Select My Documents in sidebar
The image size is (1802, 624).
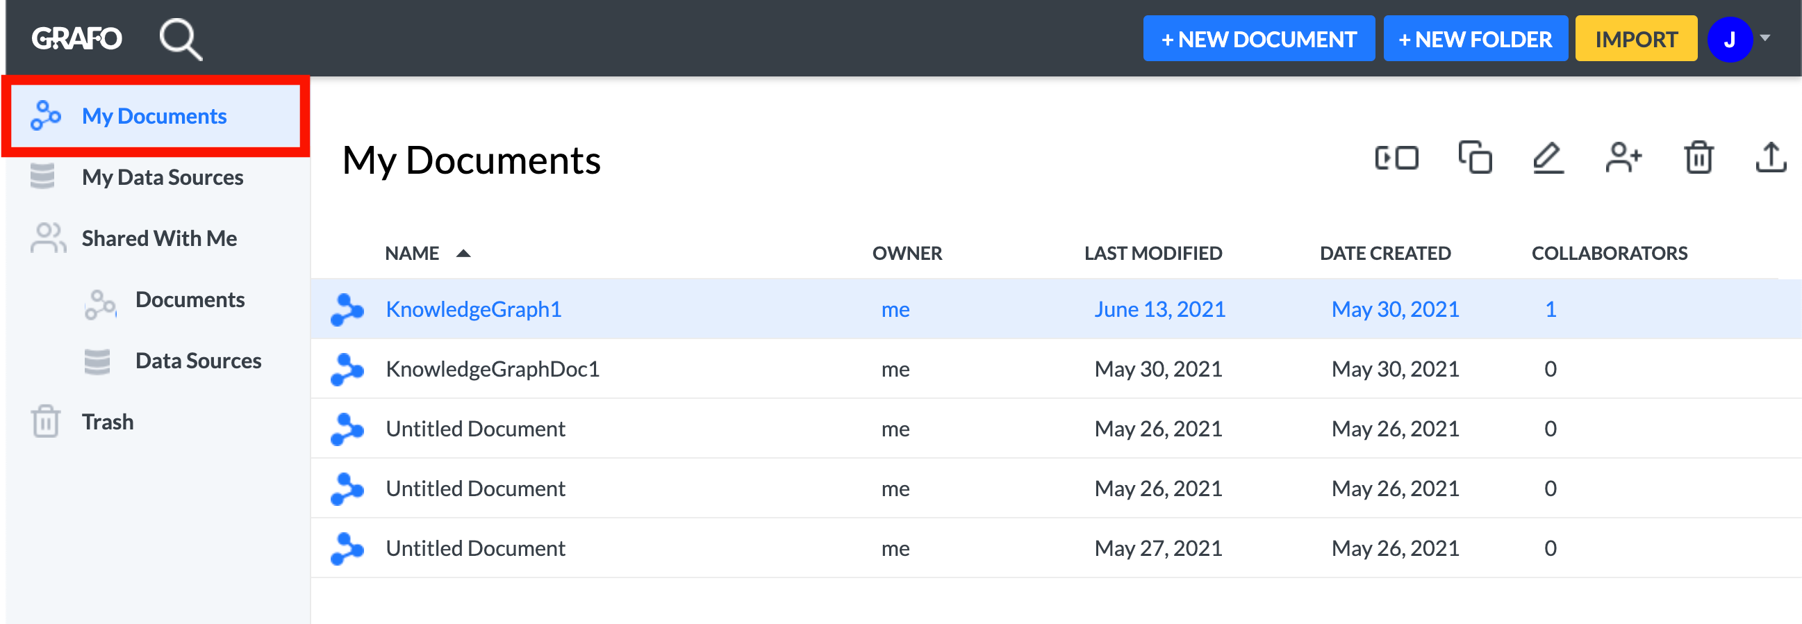156,116
